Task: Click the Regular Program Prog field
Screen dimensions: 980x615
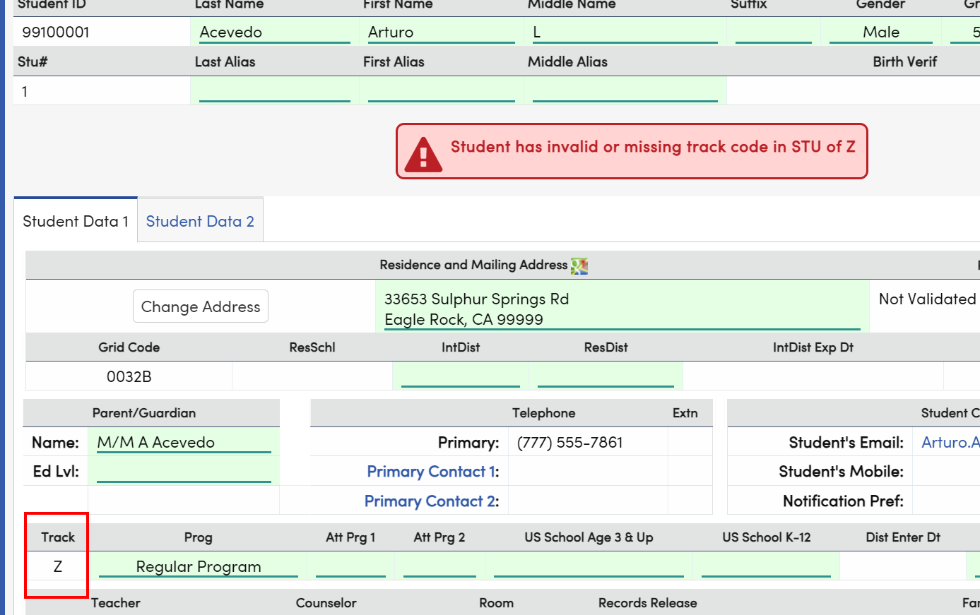Action: [x=199, y=566]
